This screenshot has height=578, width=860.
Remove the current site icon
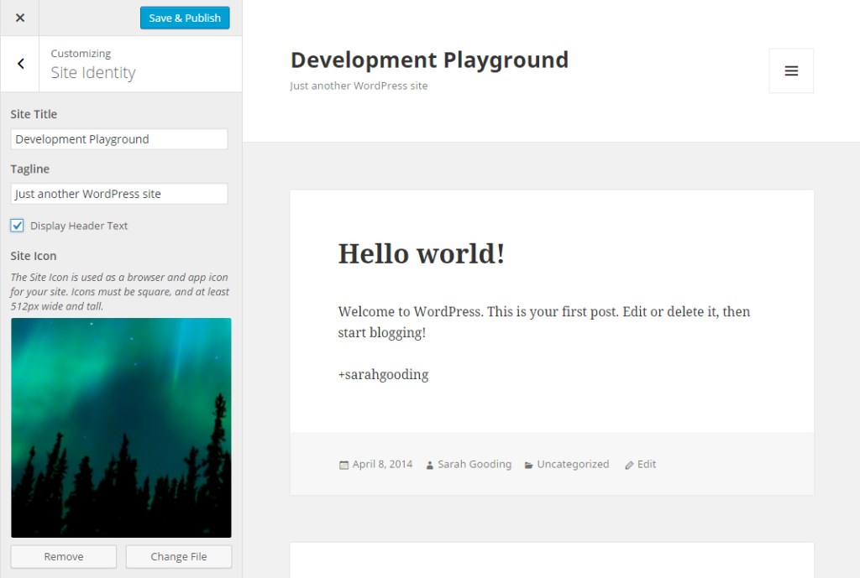tap(64, 556)
